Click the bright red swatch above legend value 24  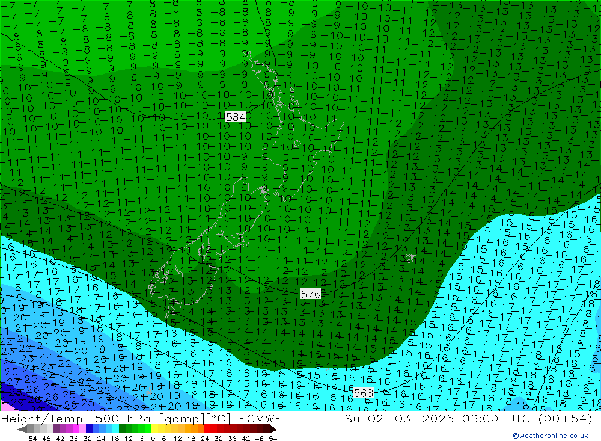[x=209, y=429]
